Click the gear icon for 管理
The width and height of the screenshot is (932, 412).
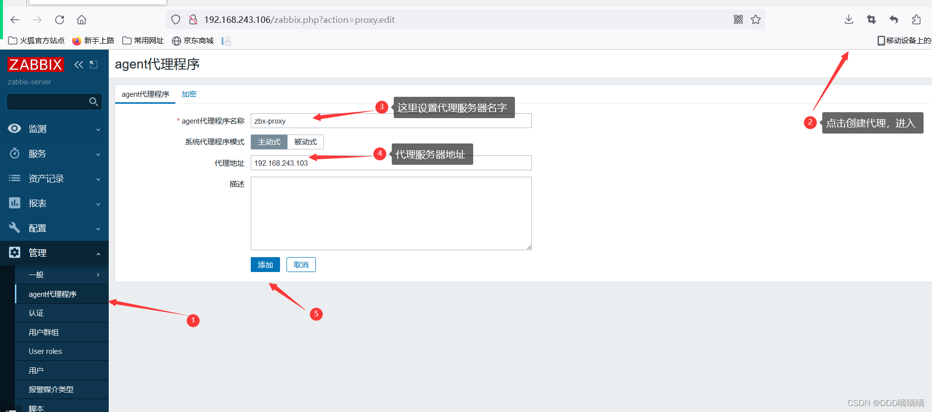(15, 253)
